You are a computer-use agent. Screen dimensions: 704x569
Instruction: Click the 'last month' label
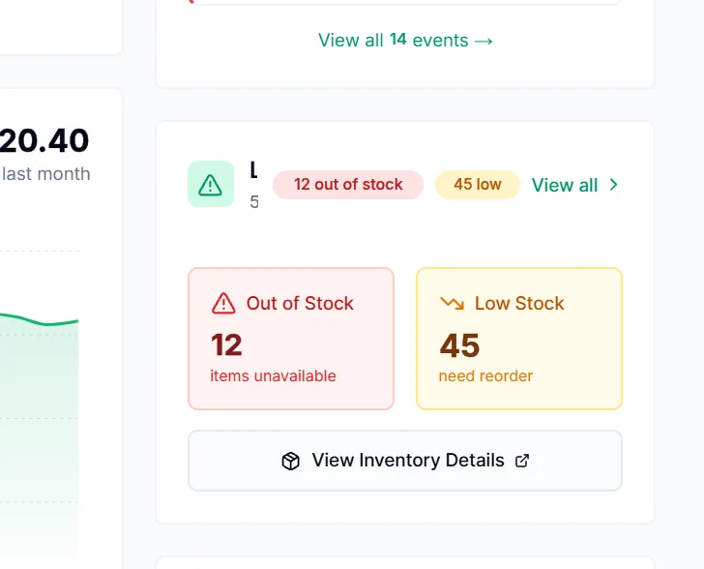pos(46,174)
